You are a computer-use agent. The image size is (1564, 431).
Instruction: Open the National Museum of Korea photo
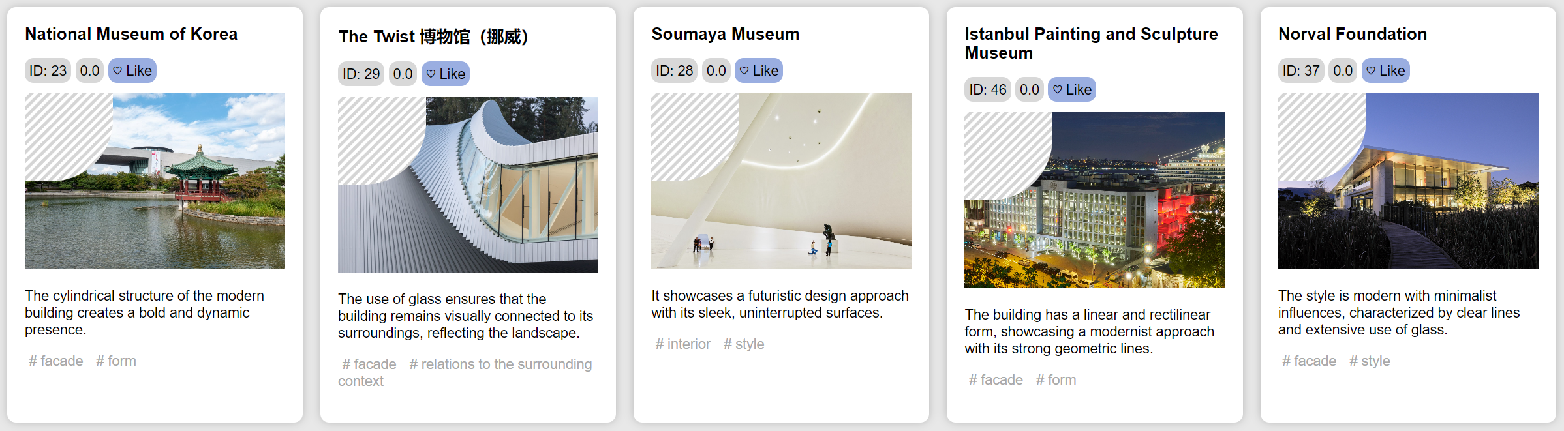tap(155, 181)
